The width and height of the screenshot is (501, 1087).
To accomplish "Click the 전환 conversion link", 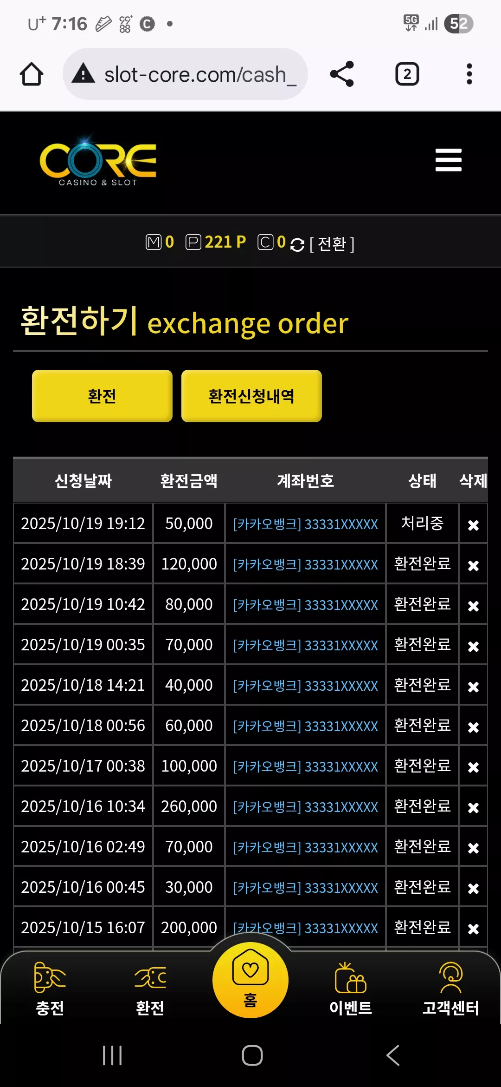I will click(x=332, y=243).
